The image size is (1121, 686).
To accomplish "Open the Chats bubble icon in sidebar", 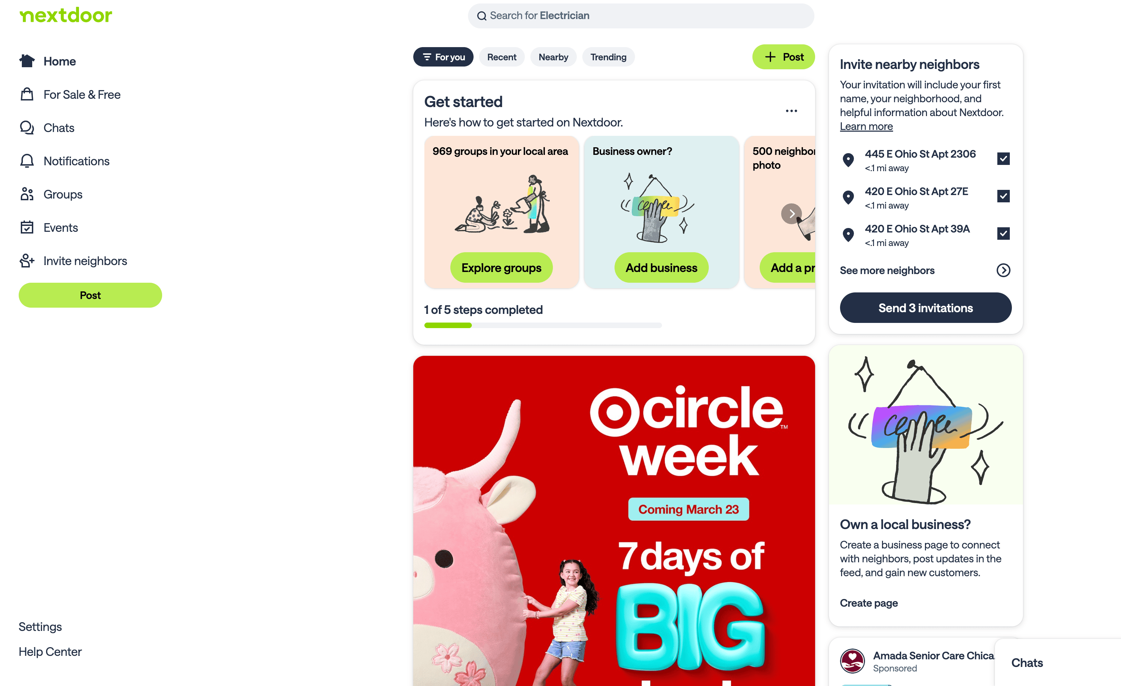I will (27, 127).
